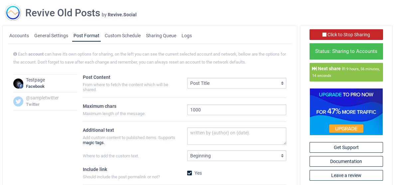This screenshot has width=399, height=185.
Task: Click the stop square icon in red button
Action: (325, 35)
